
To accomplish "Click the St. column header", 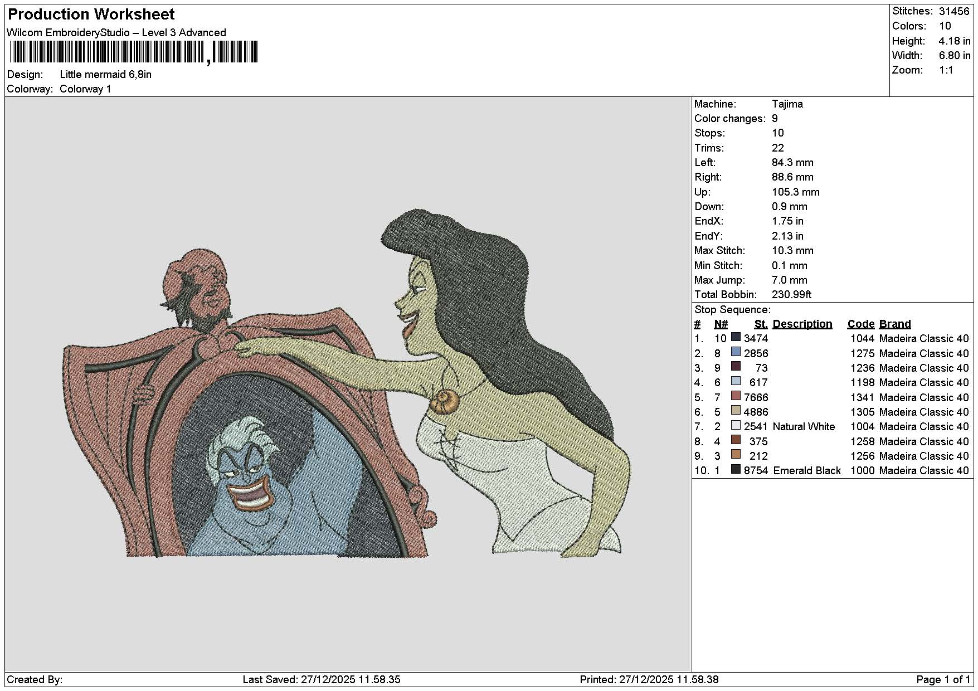I will [x=761, y=324].
